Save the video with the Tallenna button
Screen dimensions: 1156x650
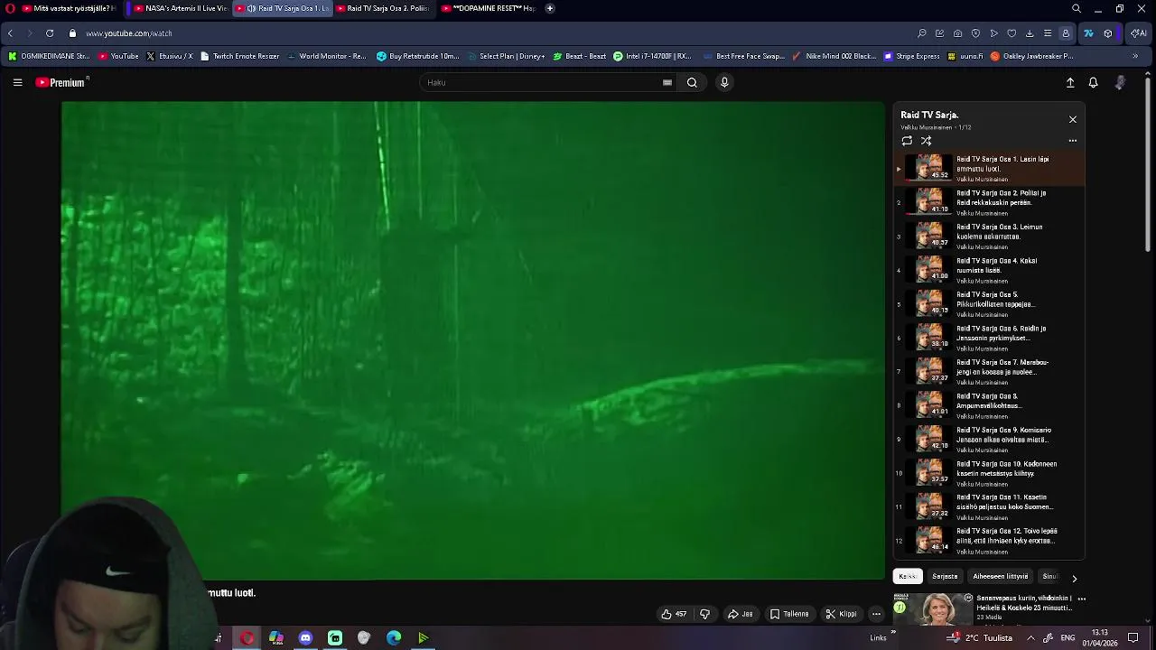(789, 614)
